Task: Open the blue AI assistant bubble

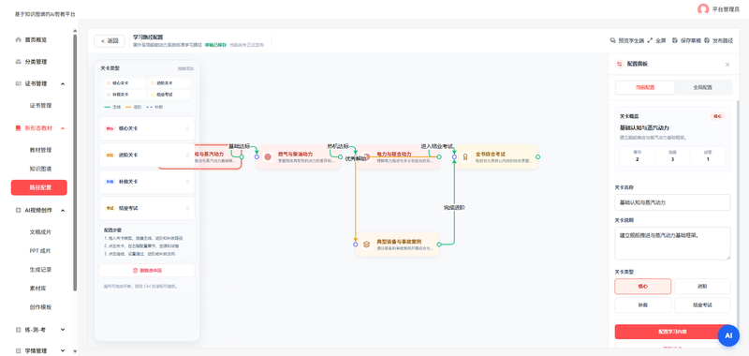Action: click(x=728, y=335)
